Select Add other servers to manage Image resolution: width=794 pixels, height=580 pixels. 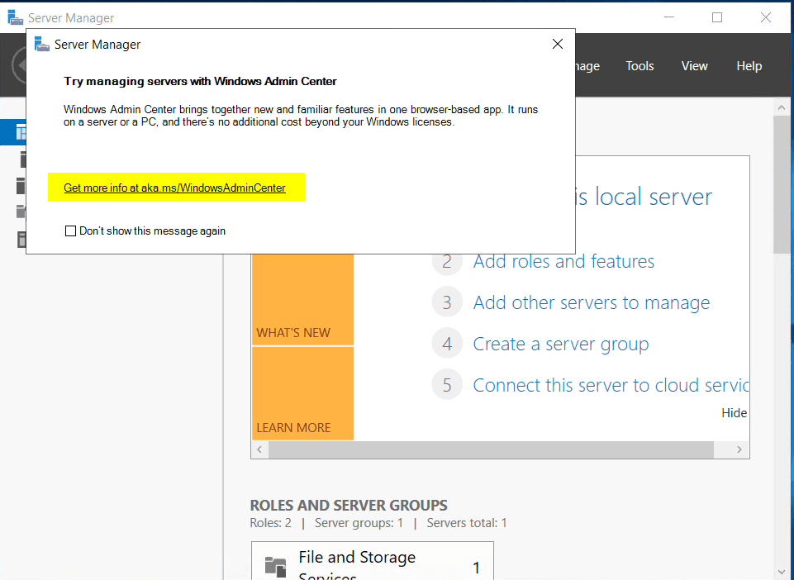[591, 302]
